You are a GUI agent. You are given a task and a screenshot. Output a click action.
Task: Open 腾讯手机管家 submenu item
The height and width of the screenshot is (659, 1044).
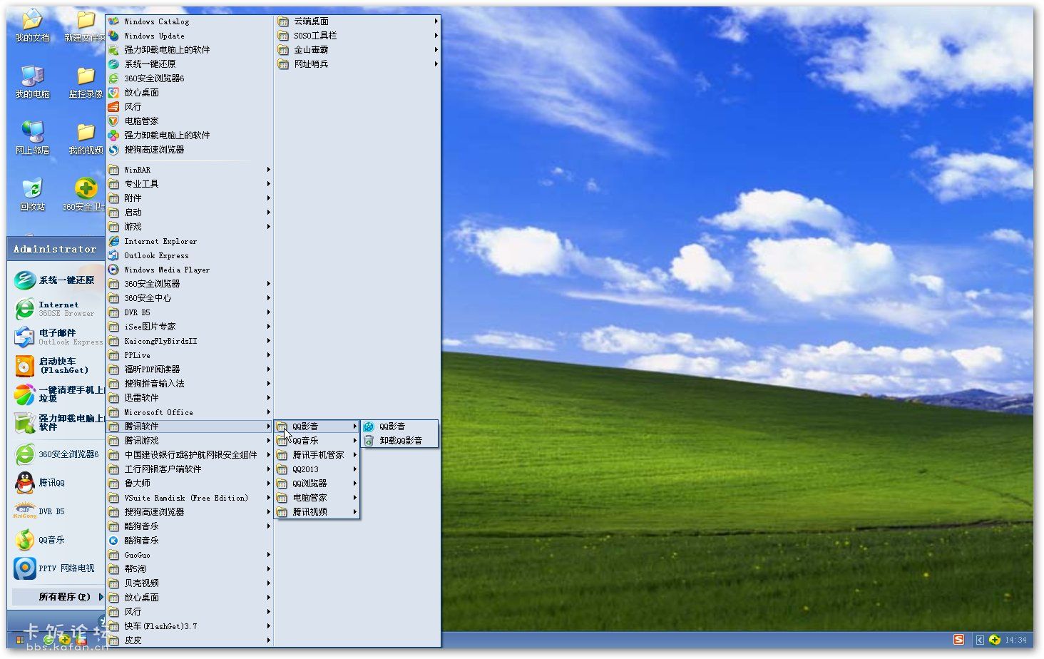coord(317,455)
